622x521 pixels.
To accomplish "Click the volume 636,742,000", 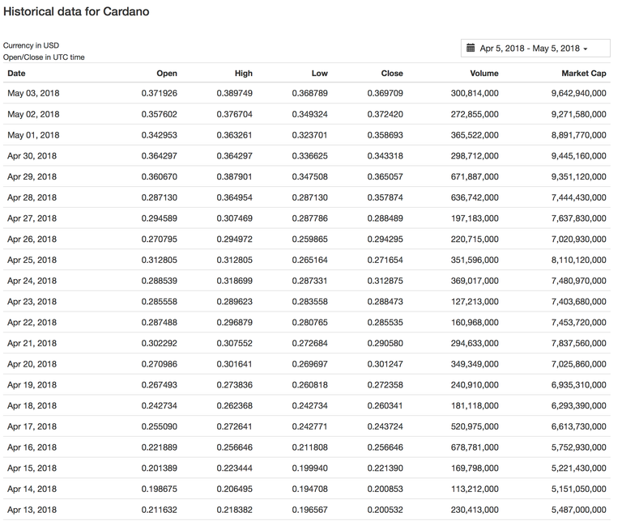I will coord(475,197).
